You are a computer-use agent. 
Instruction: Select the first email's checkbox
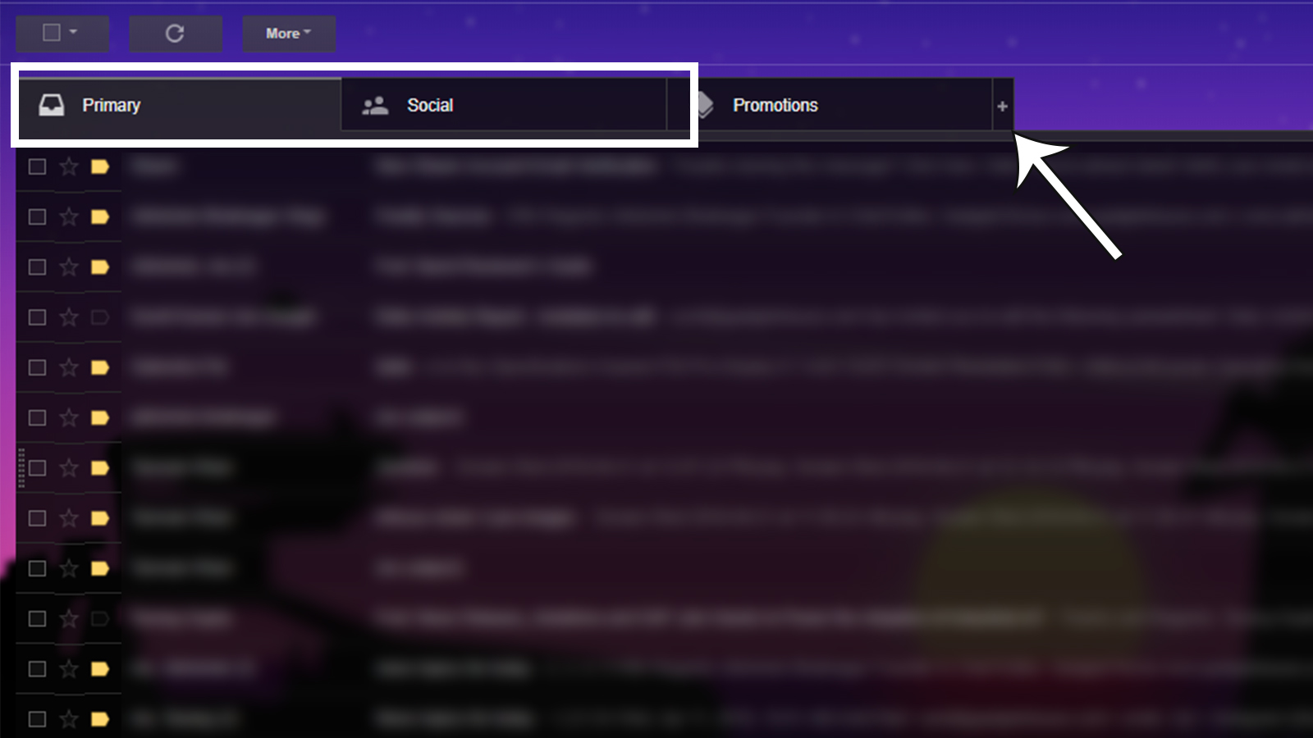coord(37,166)
